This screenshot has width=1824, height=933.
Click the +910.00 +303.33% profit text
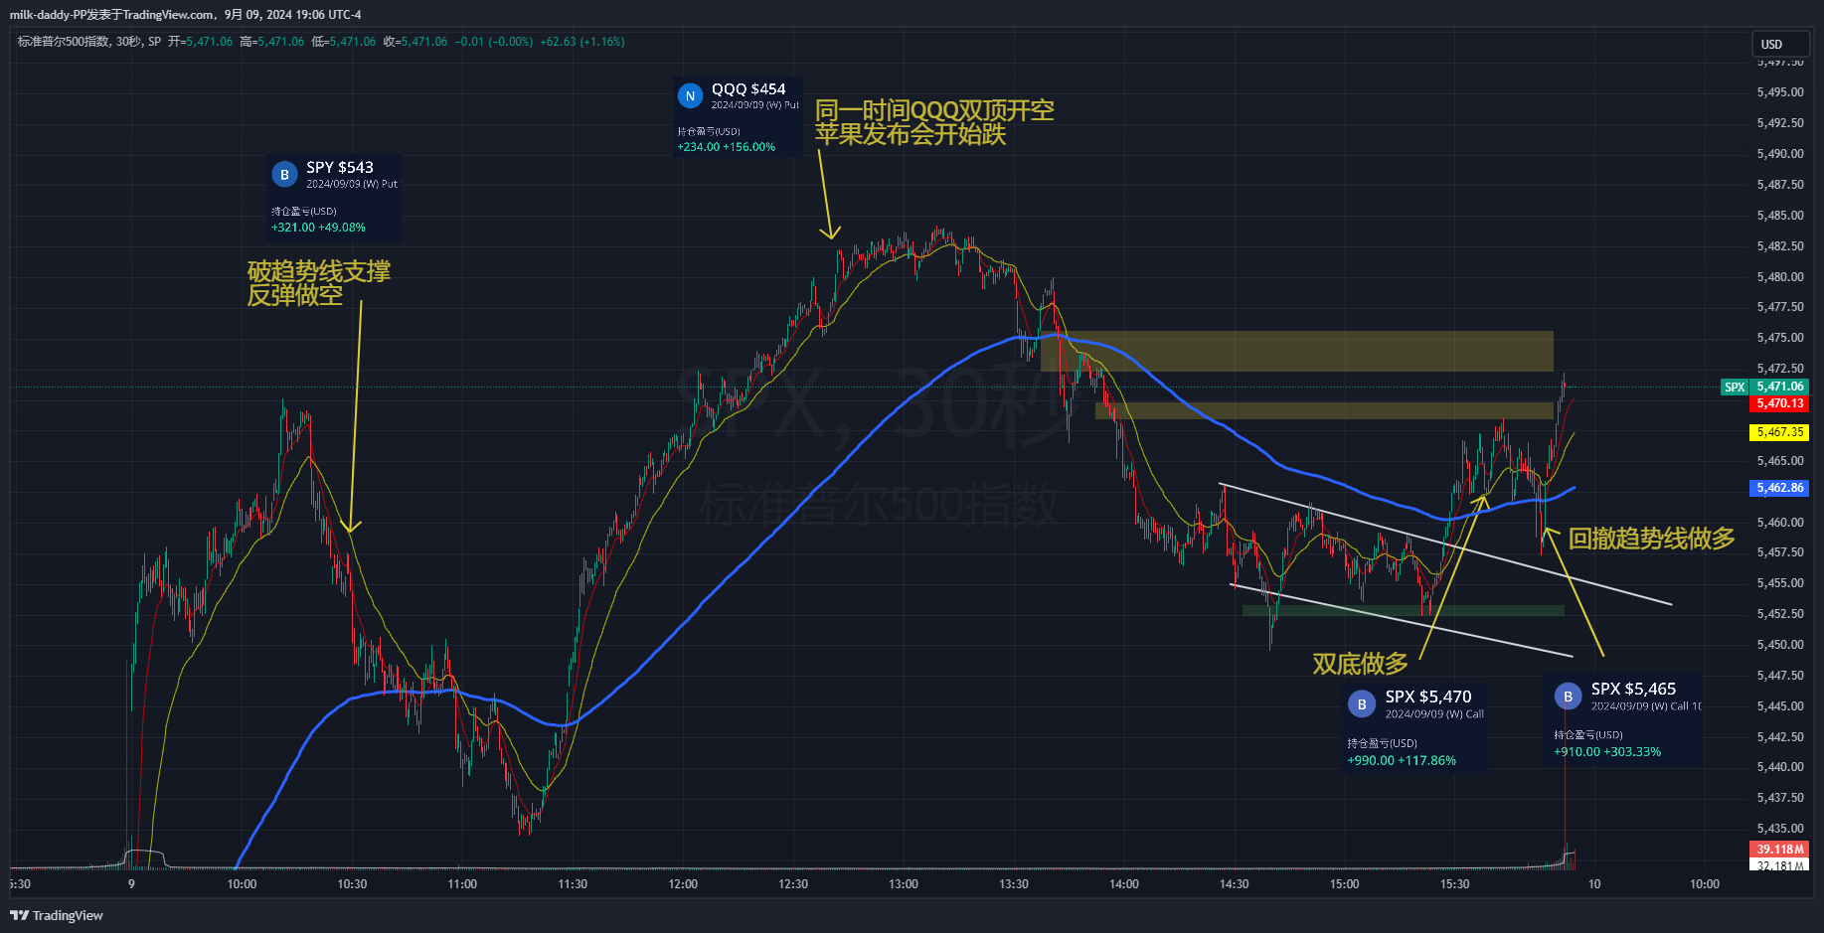click(1606, 752)
